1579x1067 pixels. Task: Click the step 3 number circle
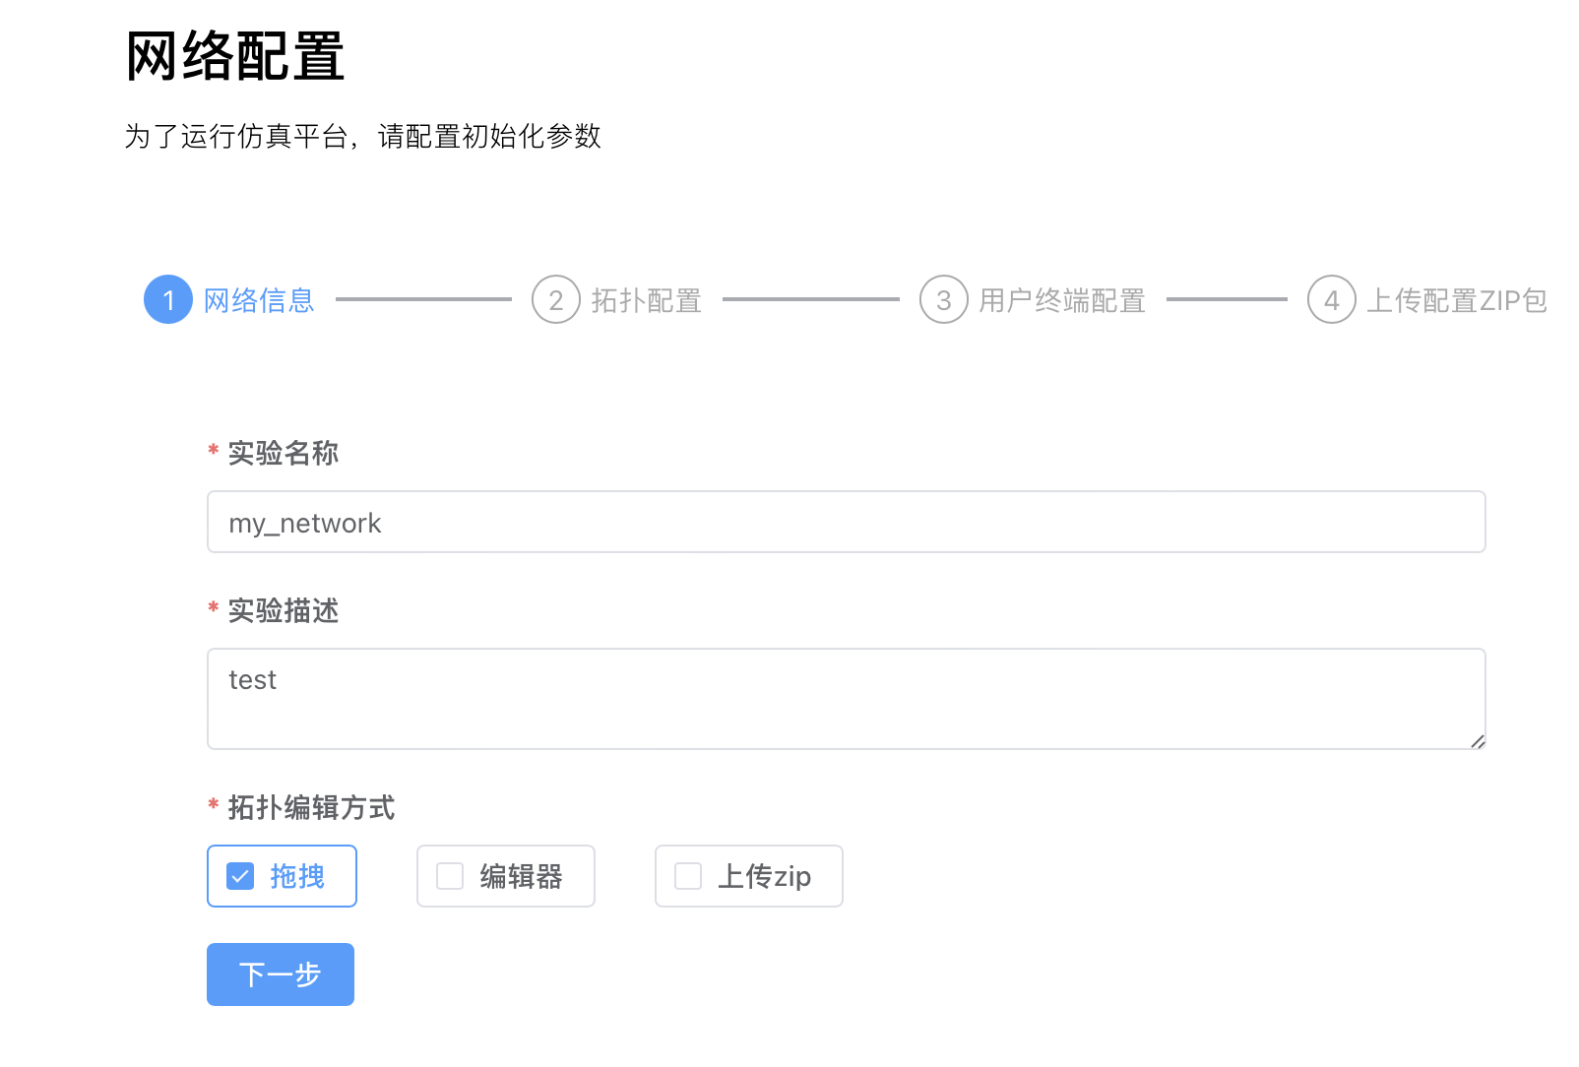click(x=944, y=299)
